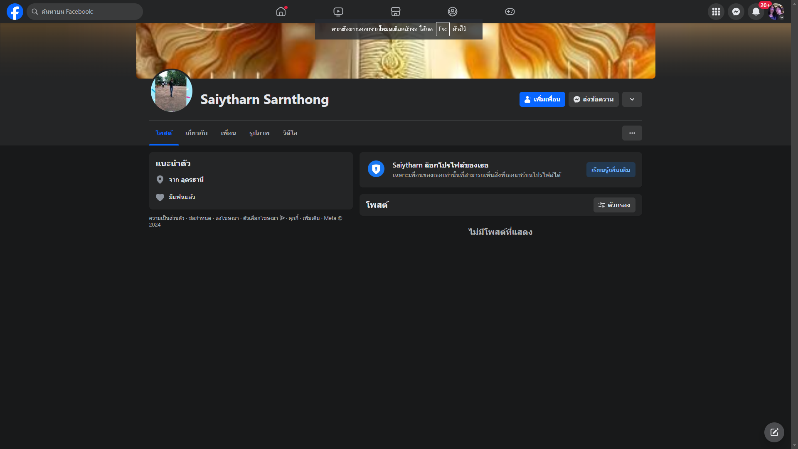Click the Facebook logo icon
The height and width of the screenshot is (449, 798).
(15, 12)
